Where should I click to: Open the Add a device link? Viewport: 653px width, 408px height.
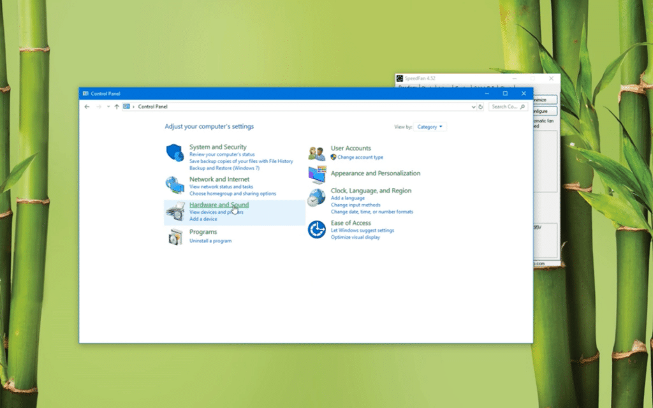point(203,219)
